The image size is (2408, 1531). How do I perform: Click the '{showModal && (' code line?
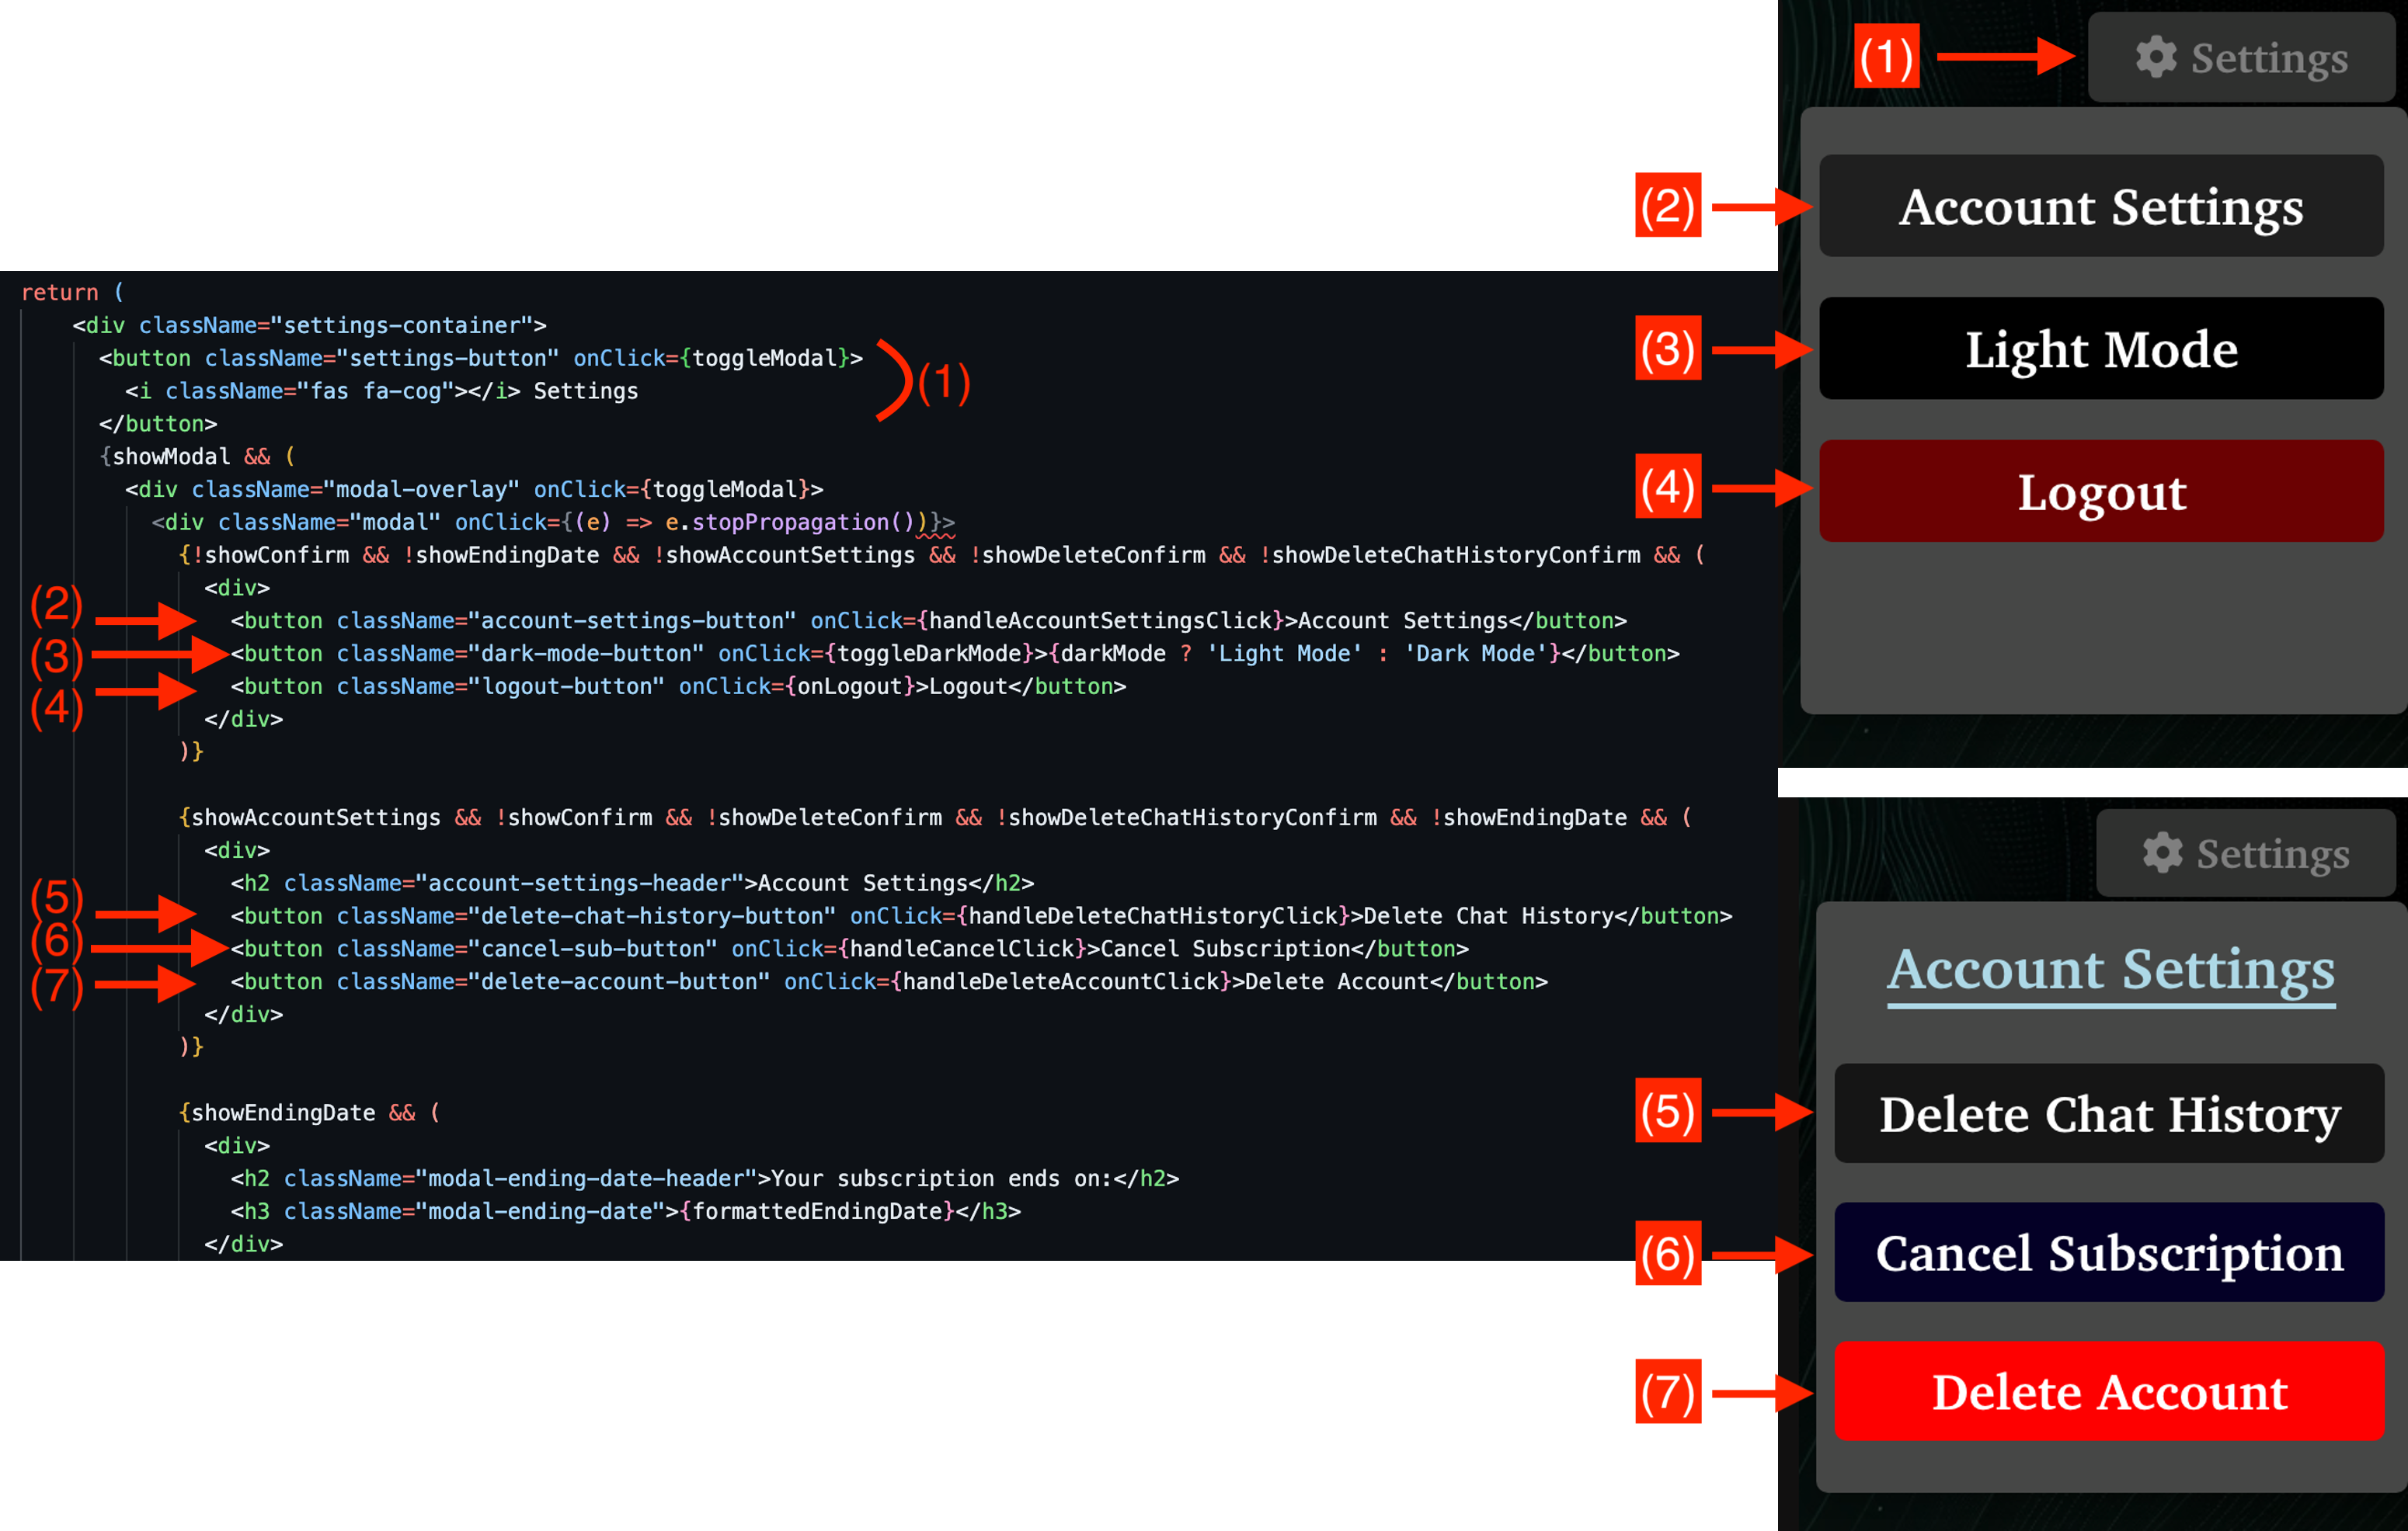point(198,456)
